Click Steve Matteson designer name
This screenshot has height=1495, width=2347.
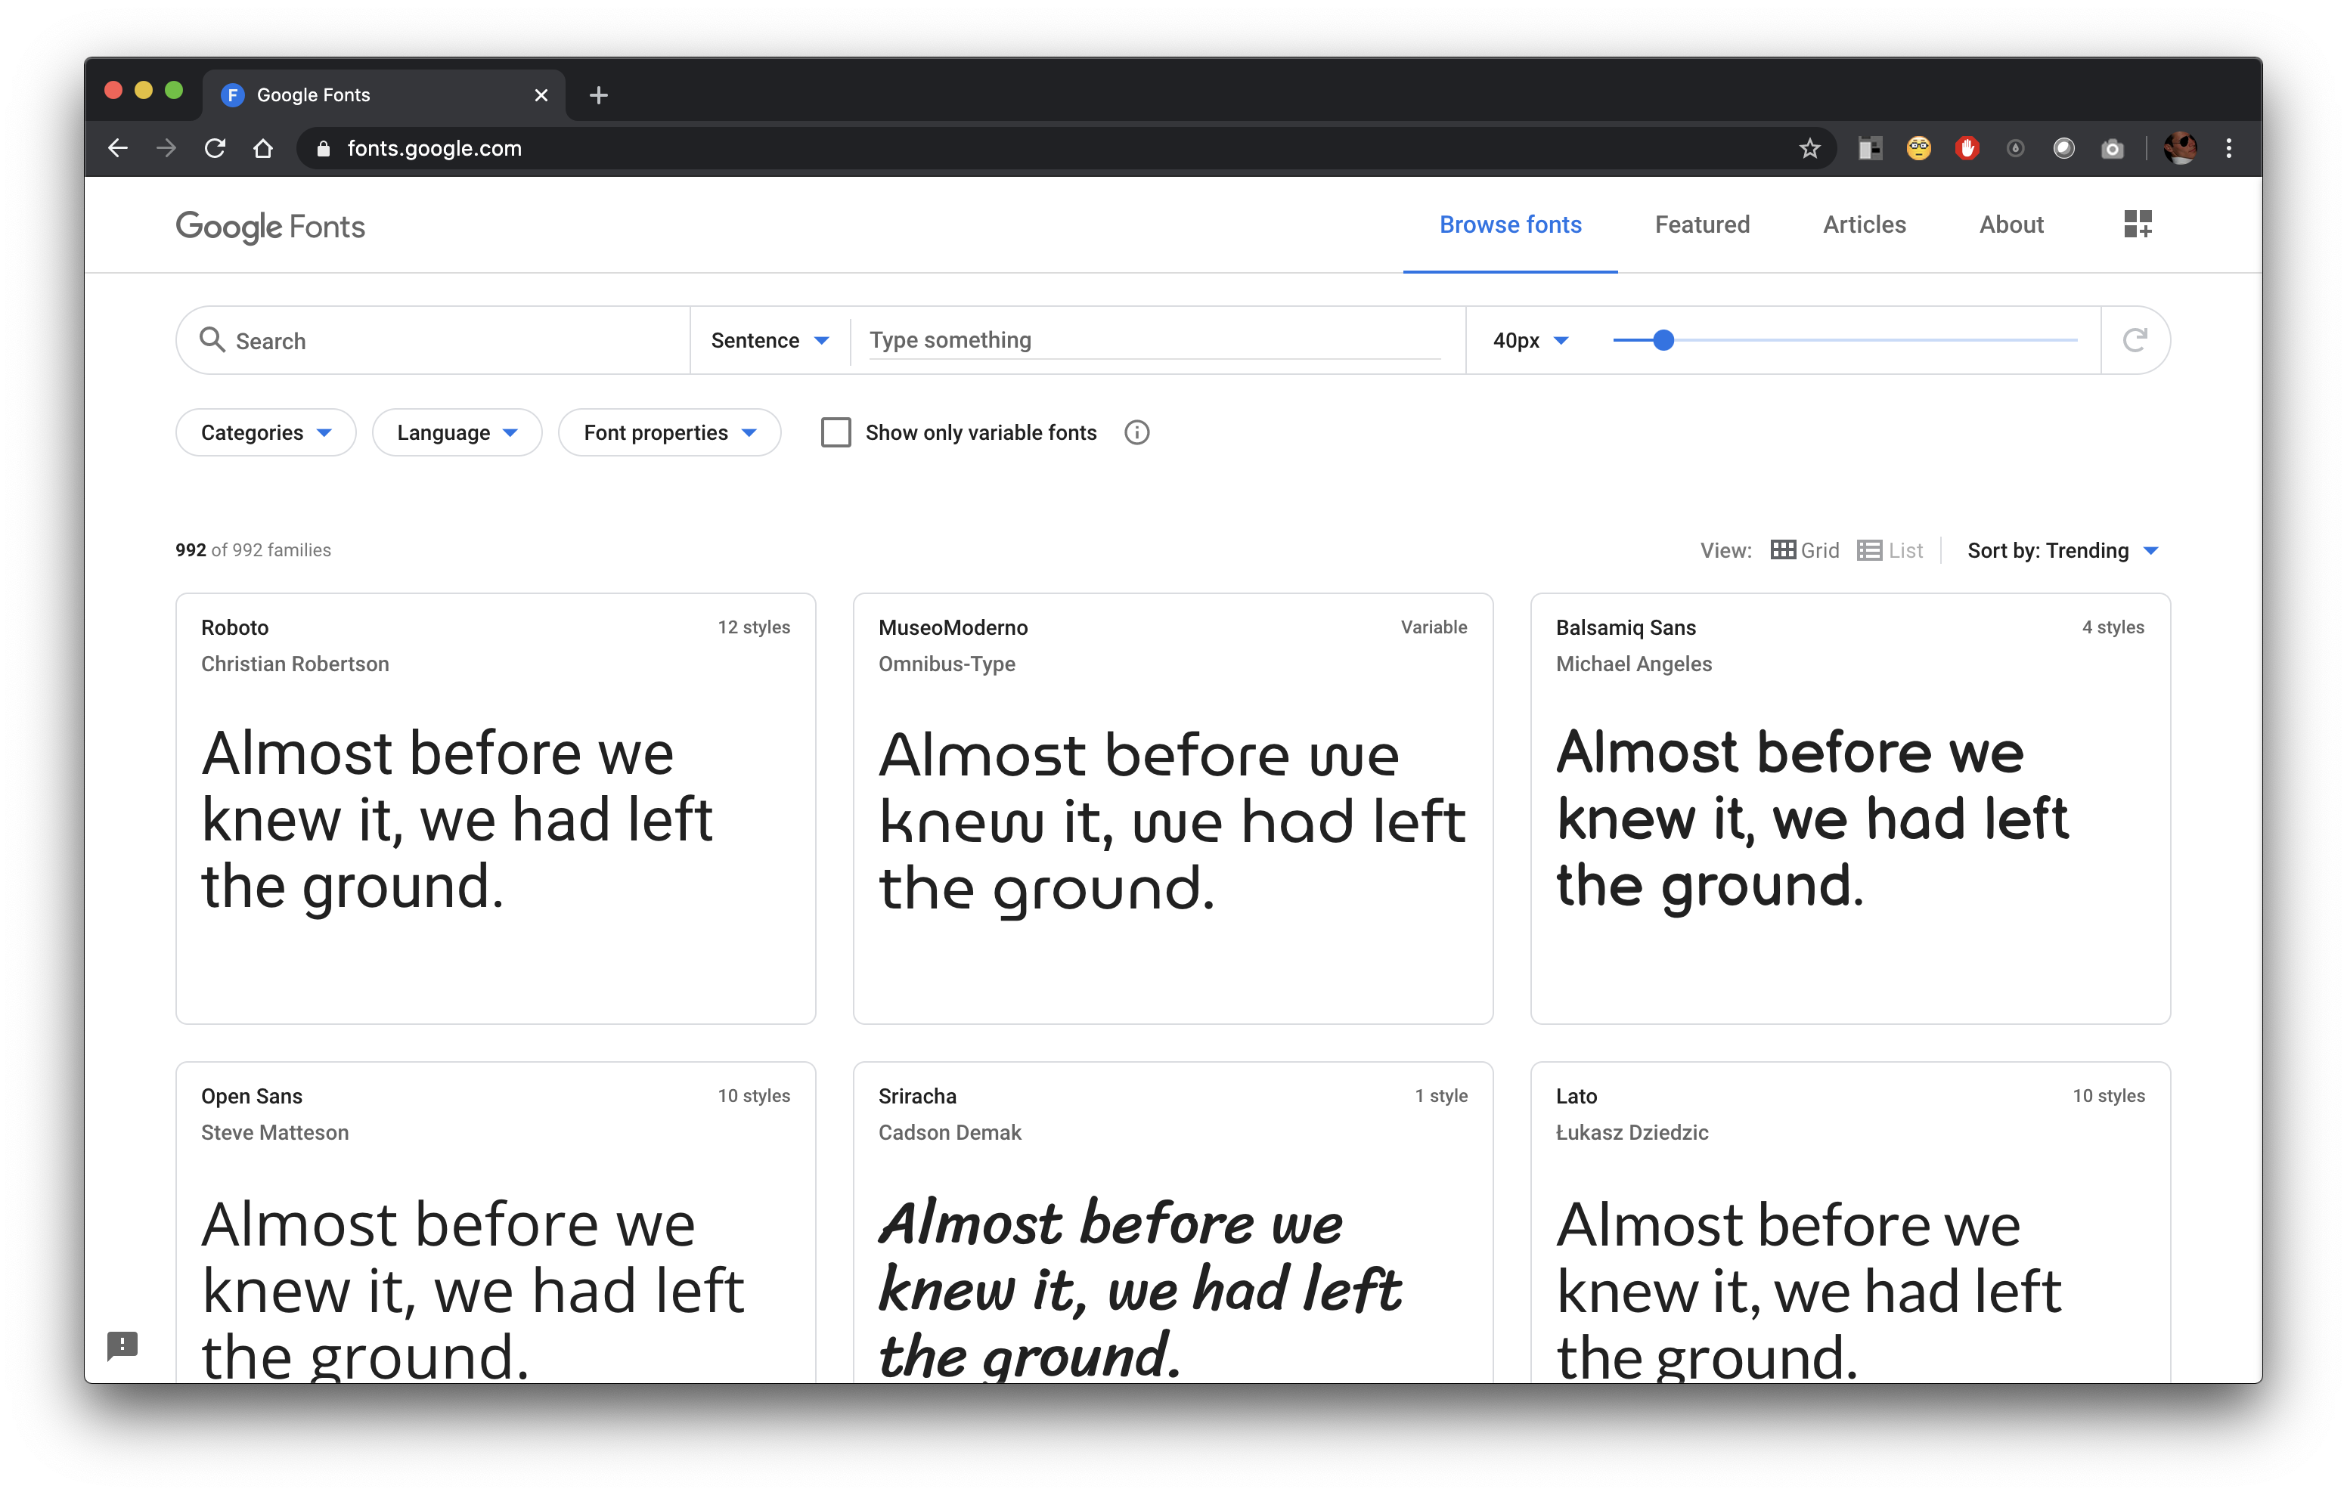pyautogui.click(x=275, y=1134)
